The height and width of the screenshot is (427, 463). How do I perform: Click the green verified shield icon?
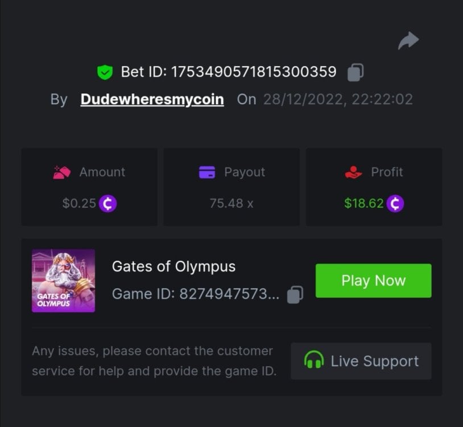tap(105, 72)
